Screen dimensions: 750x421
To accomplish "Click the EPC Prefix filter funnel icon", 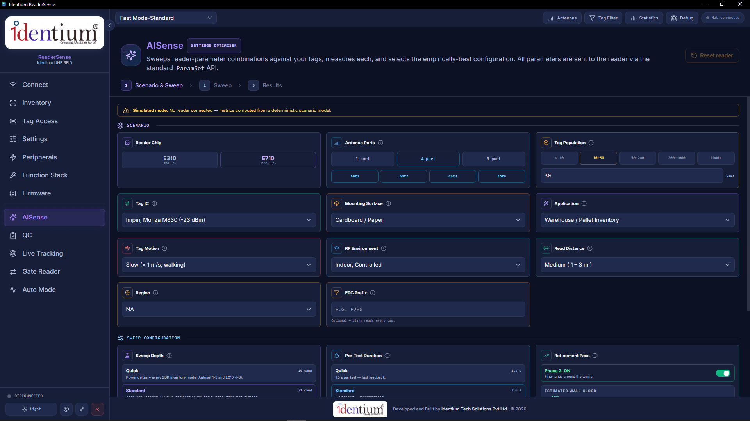I will [337, 293].
